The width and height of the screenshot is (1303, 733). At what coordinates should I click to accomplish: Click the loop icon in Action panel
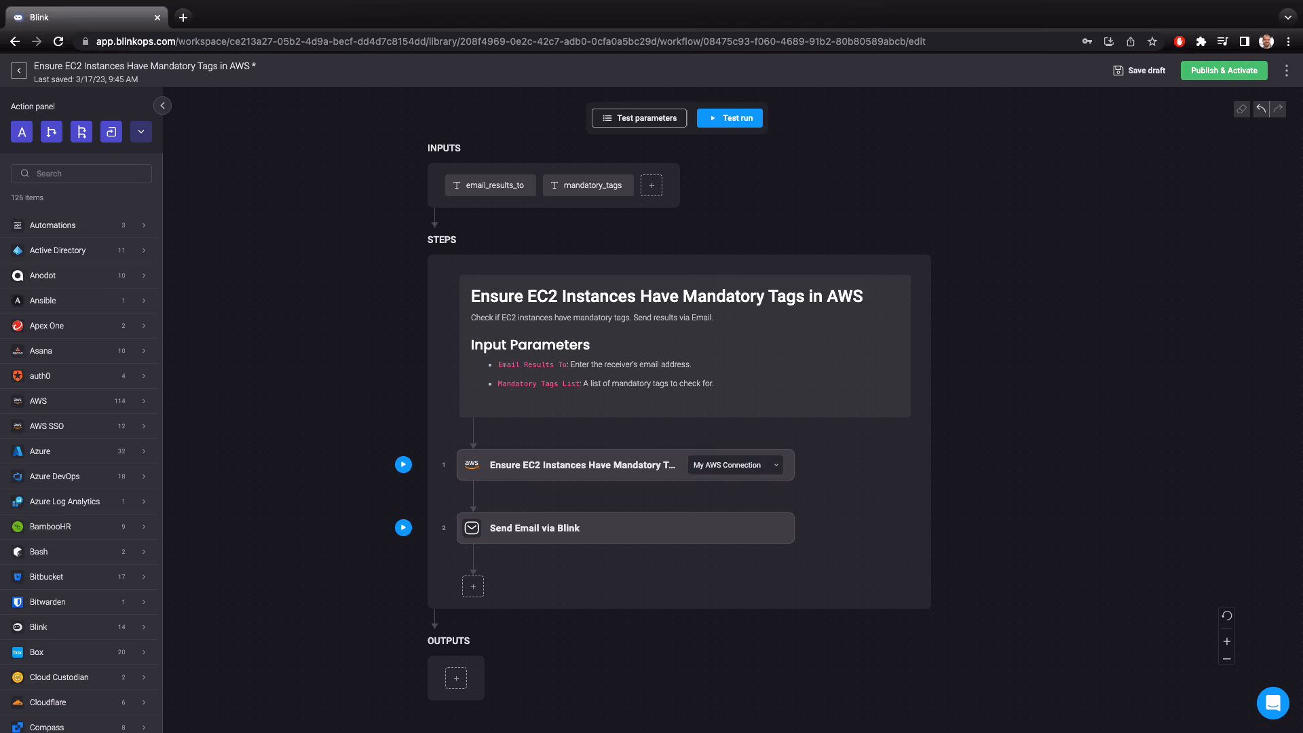[111, 132]
